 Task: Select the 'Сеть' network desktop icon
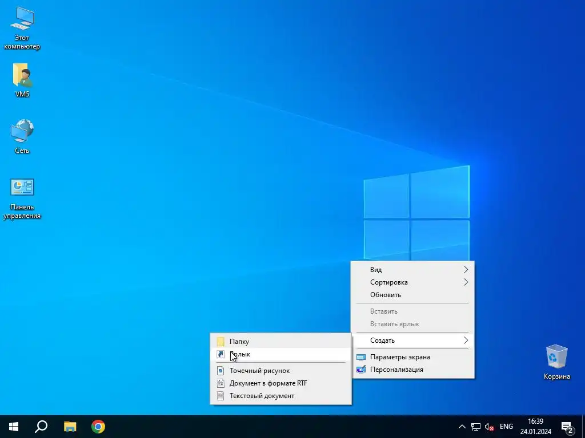22,136
